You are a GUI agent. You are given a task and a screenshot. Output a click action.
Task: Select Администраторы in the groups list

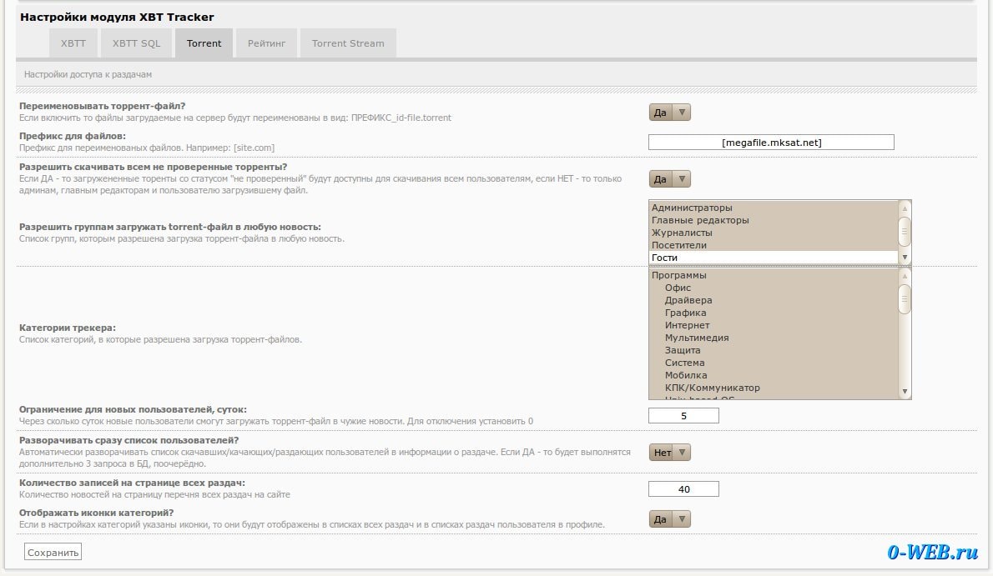coord(692,208)
